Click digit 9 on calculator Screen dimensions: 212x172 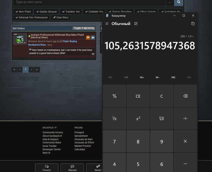click(162, 141)
